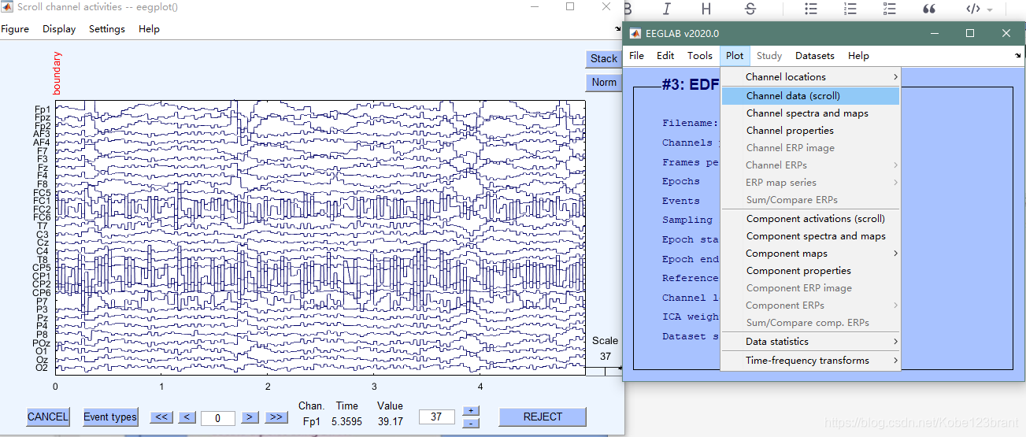Click the scale value input field
The height and width of the screenshot is (437, 1026).
(x=436, y=417)
